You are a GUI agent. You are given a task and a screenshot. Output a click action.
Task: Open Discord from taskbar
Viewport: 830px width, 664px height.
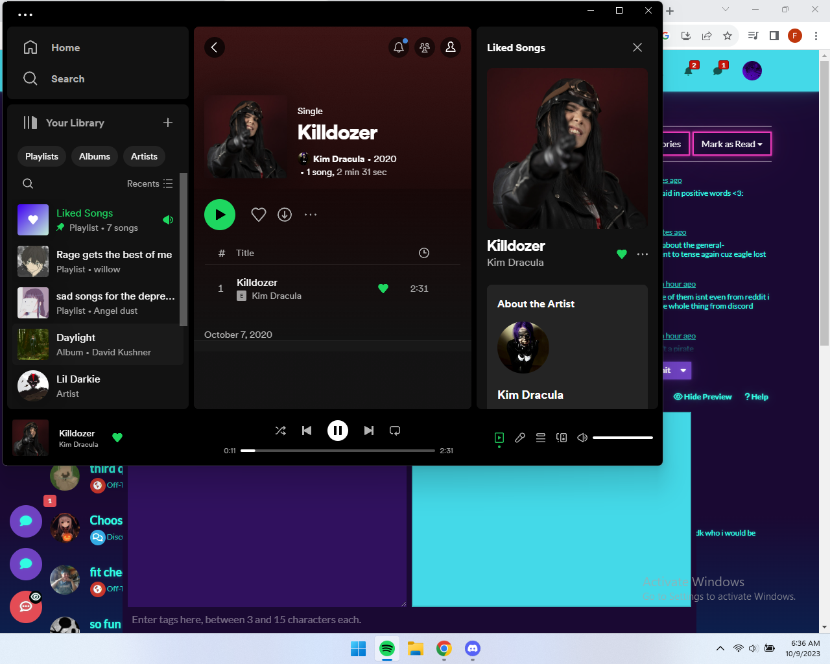[473, 648]
